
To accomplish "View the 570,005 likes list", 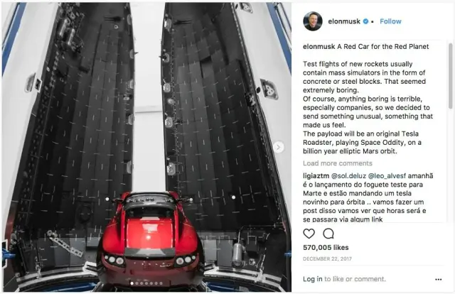I will click(x=326, y=248).
